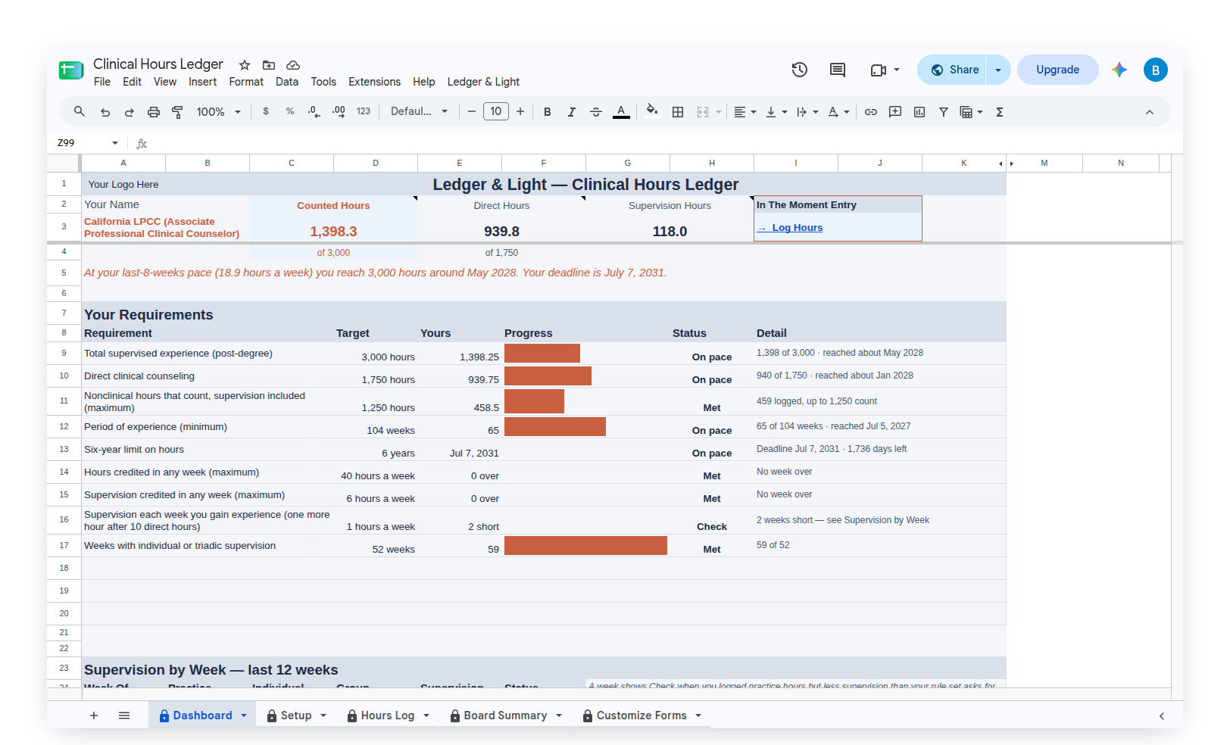Collapse the toolbar with chevron
This screenshot has height=745, width=1230.
(1150, 112)
